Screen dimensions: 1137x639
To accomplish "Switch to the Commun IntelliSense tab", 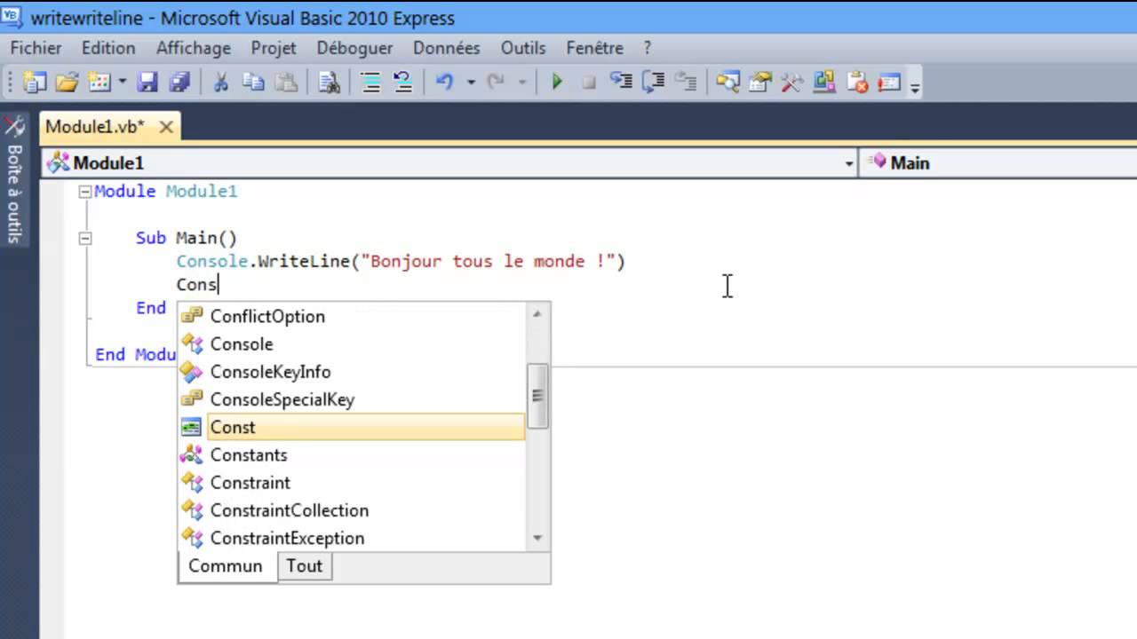I will [x=226, y=566].
